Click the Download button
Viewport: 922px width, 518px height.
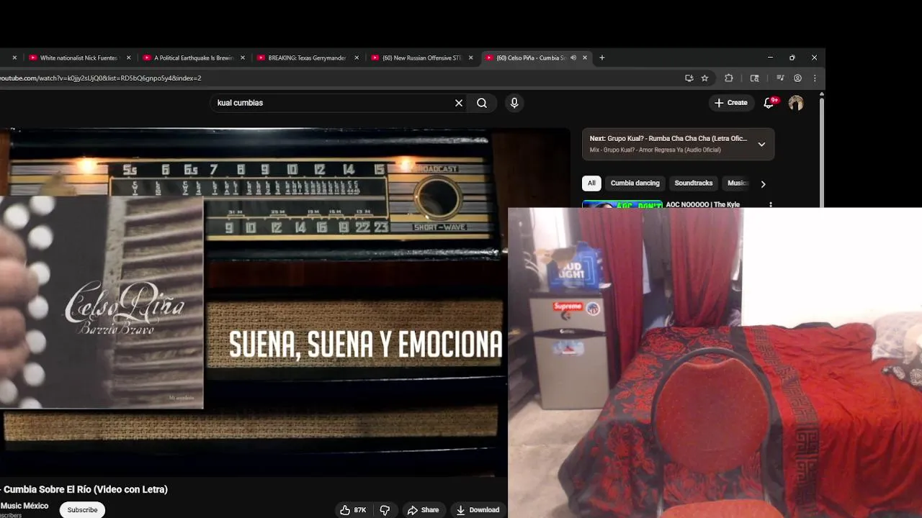pos(478,510)
